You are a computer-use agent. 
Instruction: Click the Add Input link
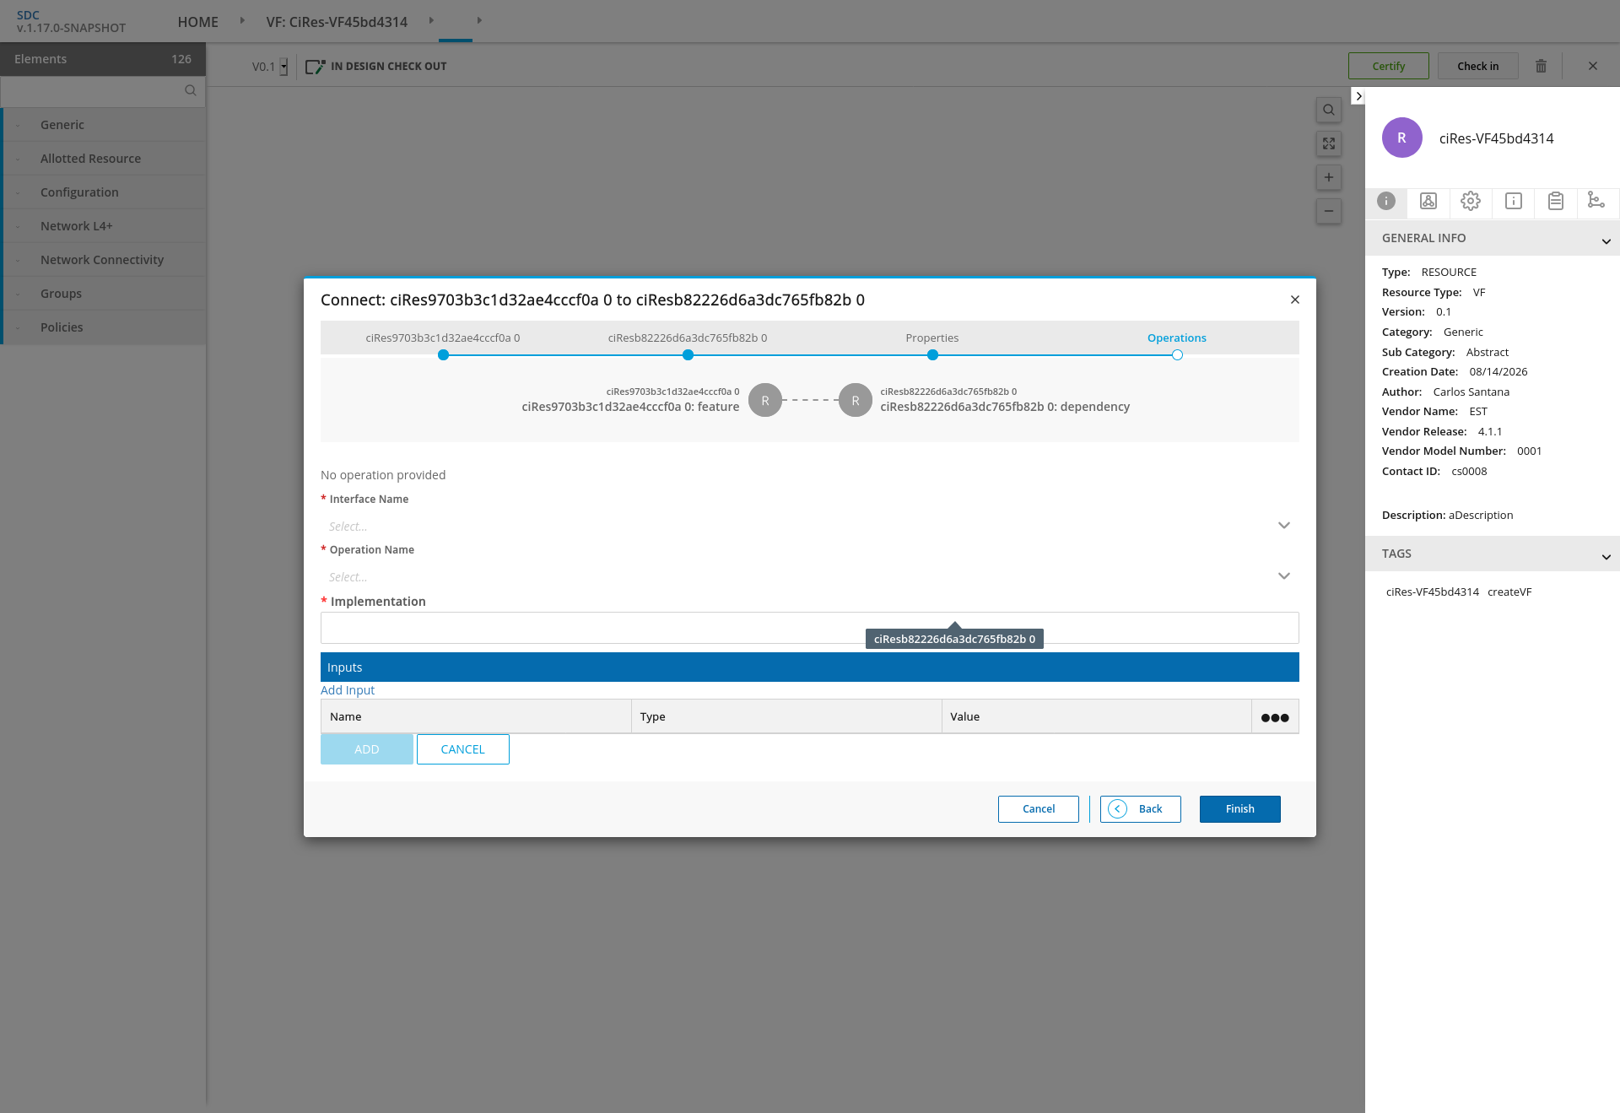tap(348, 690)
